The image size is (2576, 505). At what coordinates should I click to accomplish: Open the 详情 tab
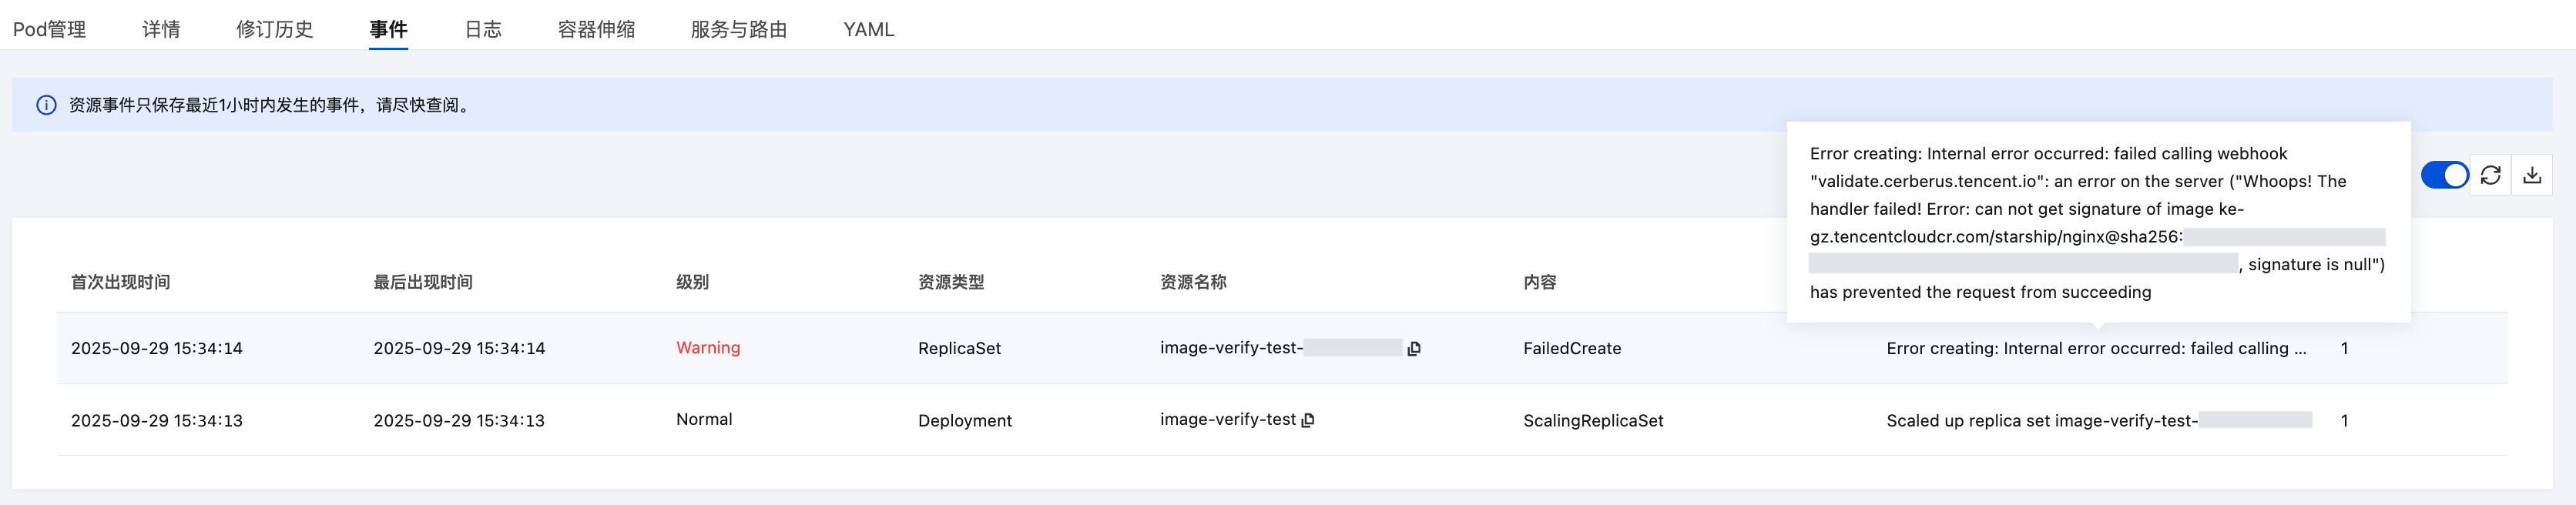coord(161,29)
